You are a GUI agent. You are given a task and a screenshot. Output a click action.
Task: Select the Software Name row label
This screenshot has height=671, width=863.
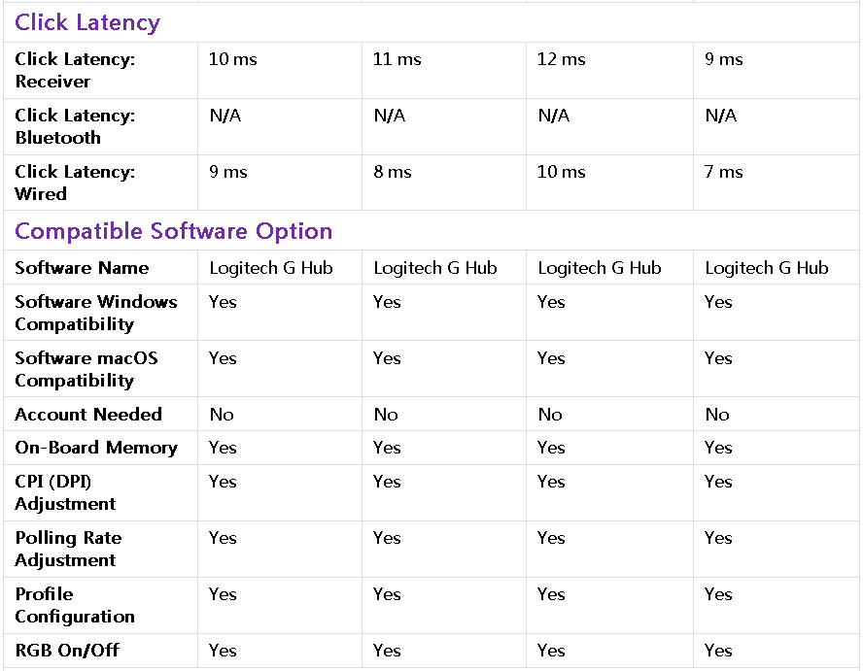82,268
